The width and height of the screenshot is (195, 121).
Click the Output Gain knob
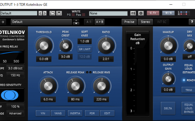(x=168, y=79)
